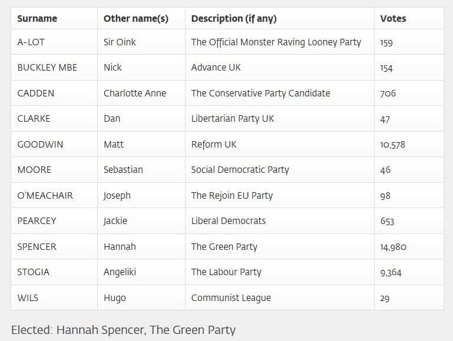
Task: Select the GOODWIN surname cell
Action: click(x=40, y=144)
